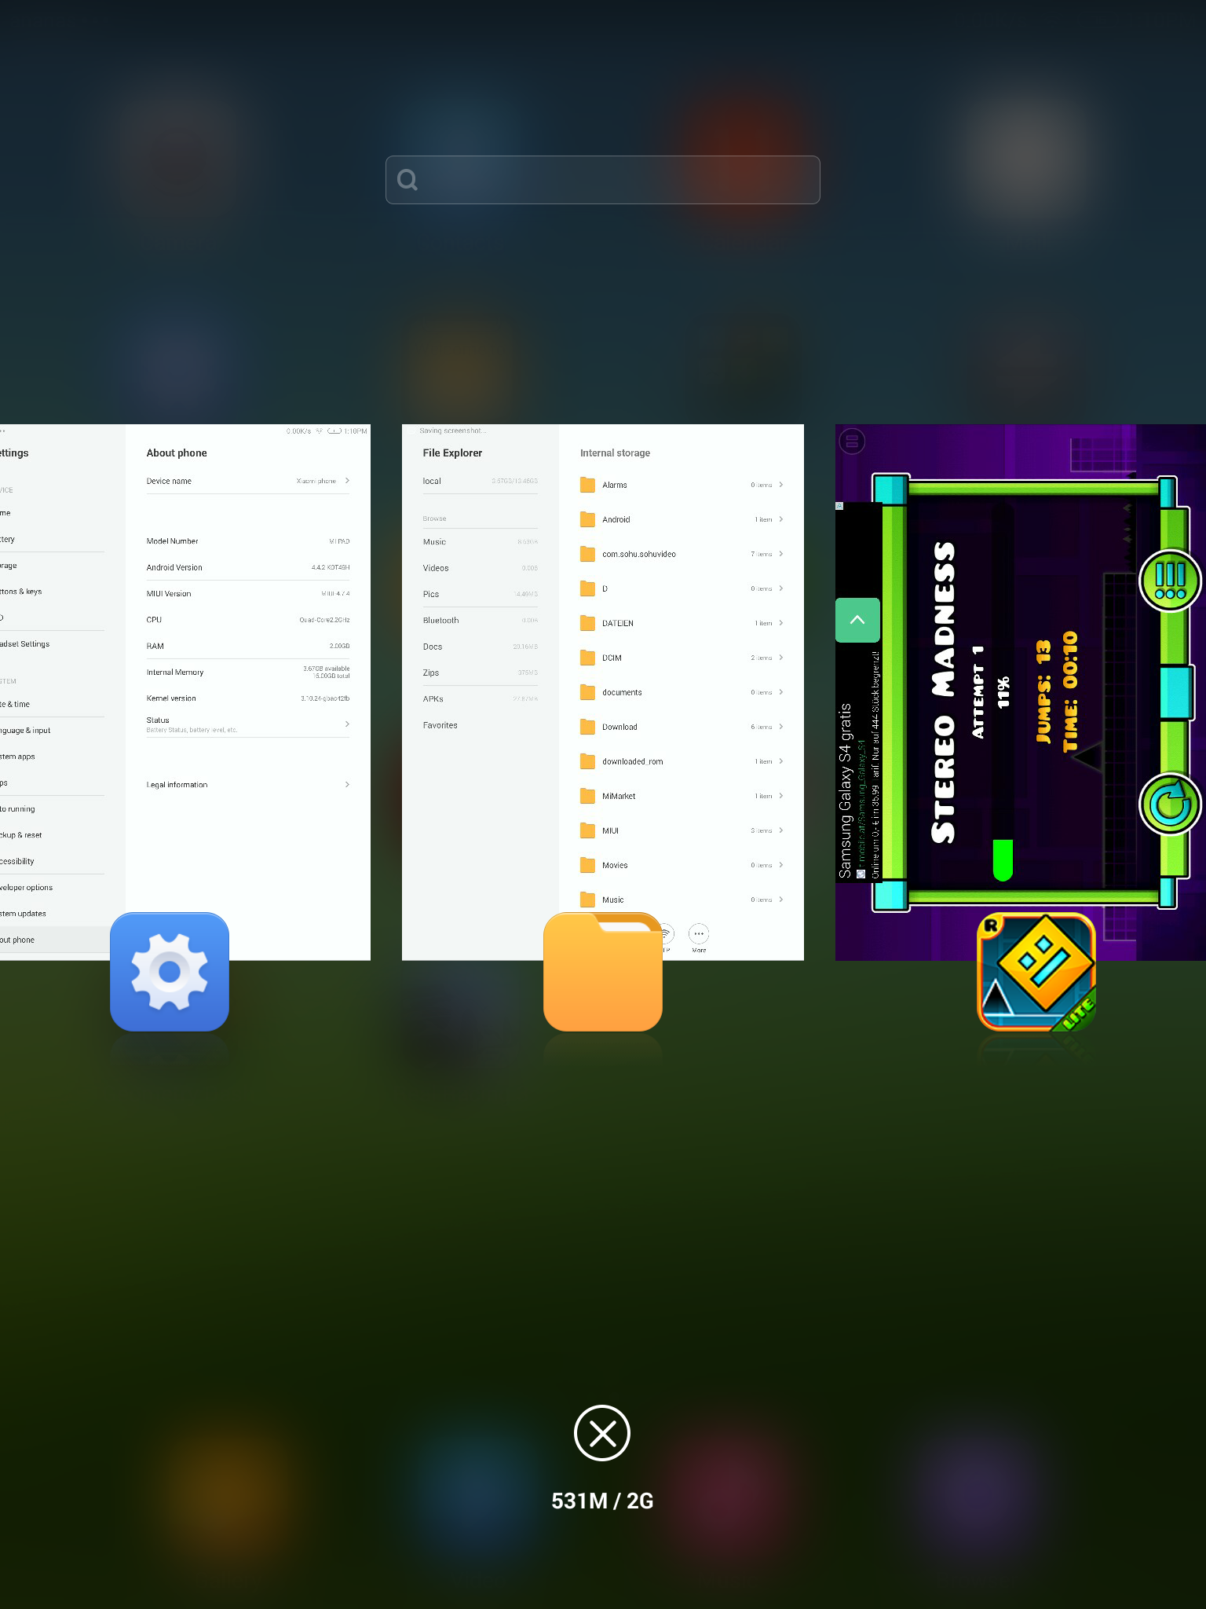Screen dimensions: 1206x1609
Task: Select APKs in File Explorer sidebar
Action: [x=480, y=698]
